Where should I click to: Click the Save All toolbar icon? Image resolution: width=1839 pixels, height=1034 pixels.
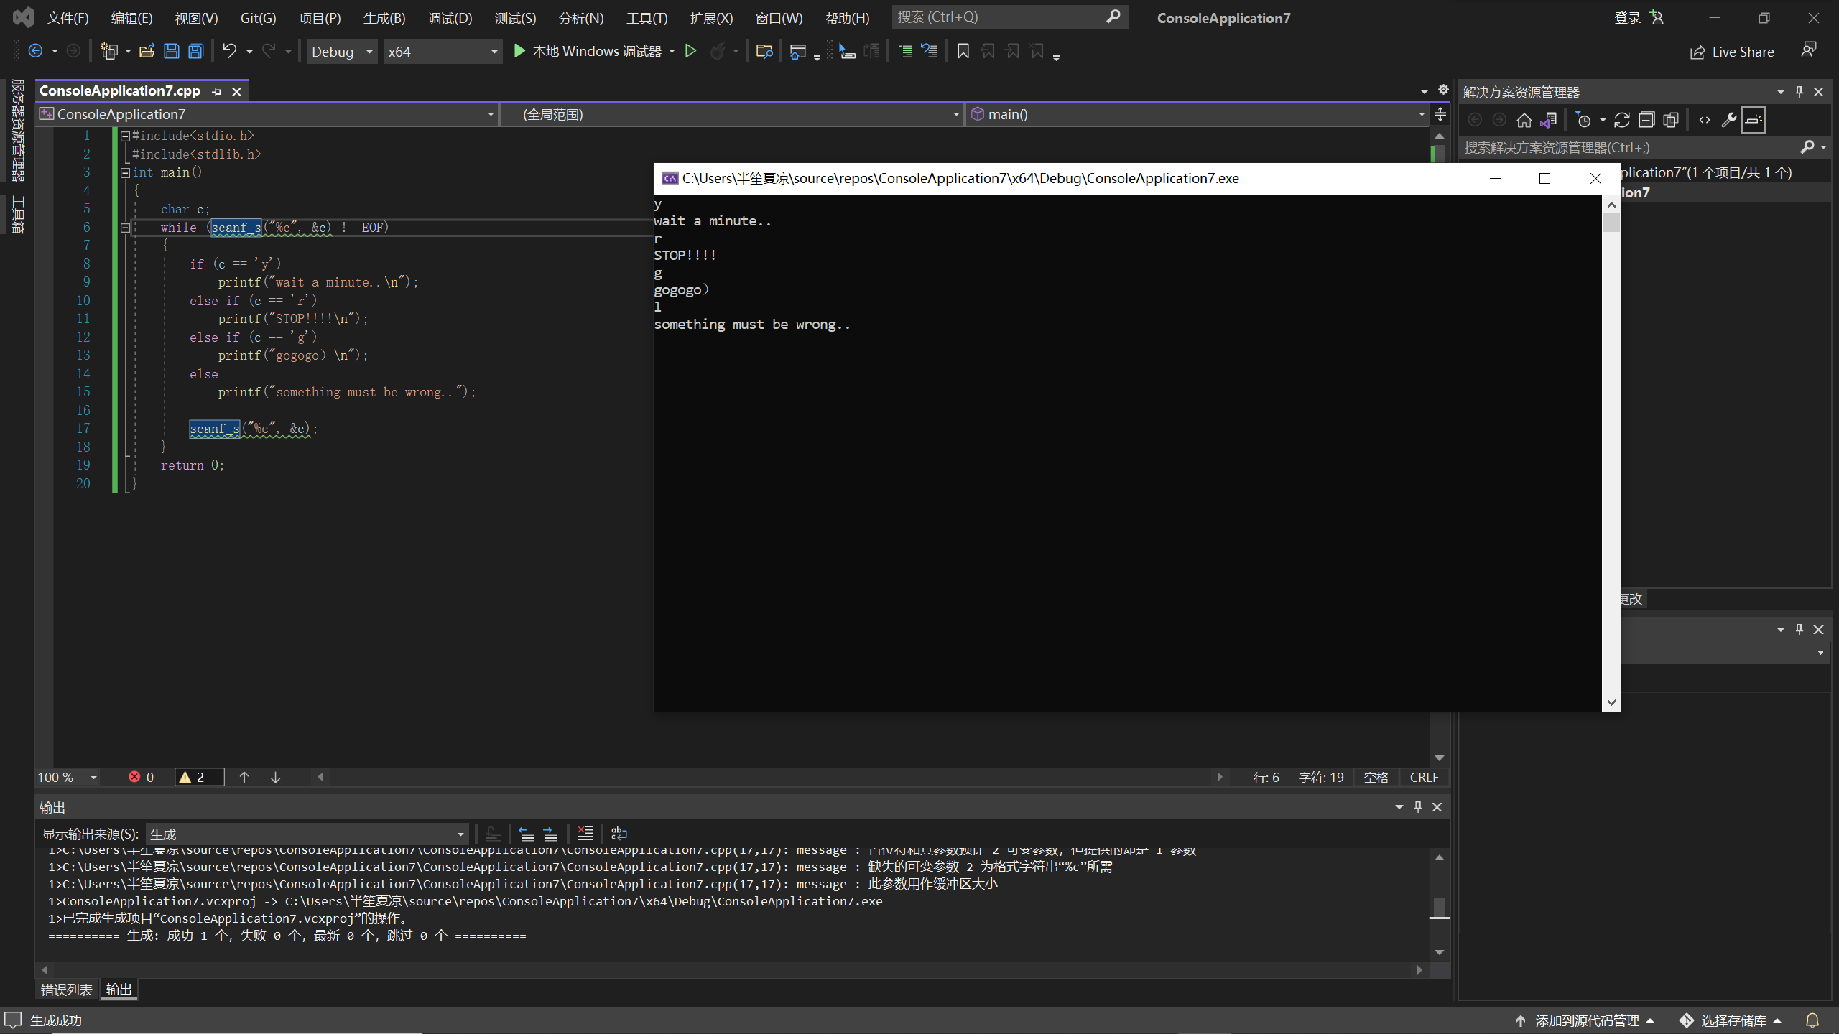[195, 51]
